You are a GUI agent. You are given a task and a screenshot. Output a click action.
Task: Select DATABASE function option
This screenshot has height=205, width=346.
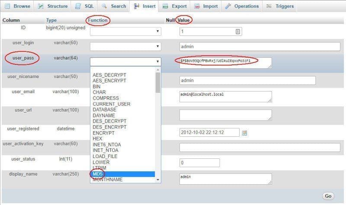tap(104, 110)
